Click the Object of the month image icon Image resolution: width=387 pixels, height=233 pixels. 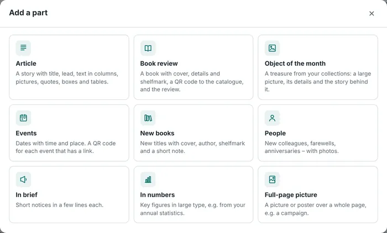pos(272,48)
